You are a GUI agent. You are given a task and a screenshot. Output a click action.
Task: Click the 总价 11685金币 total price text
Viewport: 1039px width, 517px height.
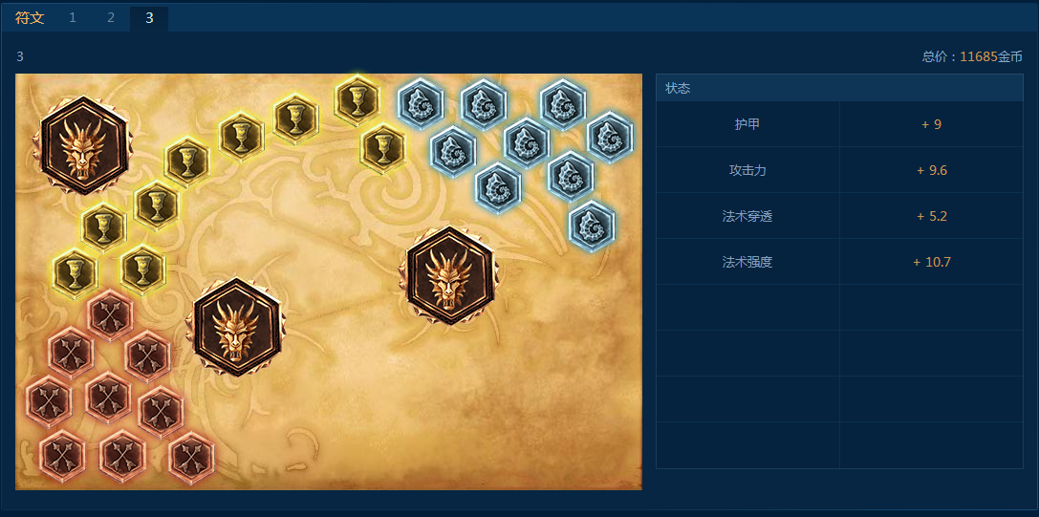972,57
